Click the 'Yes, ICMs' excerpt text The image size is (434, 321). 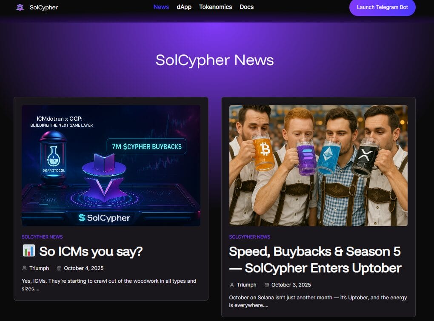click(109, 285)
